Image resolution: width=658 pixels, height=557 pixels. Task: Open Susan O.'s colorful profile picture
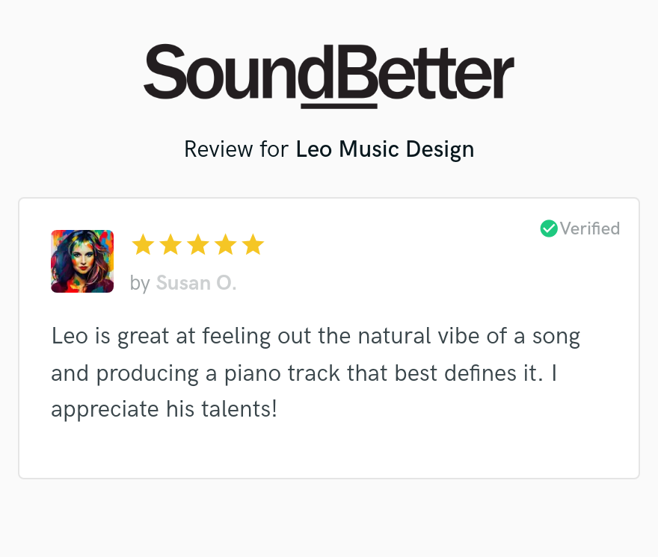click(82, 261)
